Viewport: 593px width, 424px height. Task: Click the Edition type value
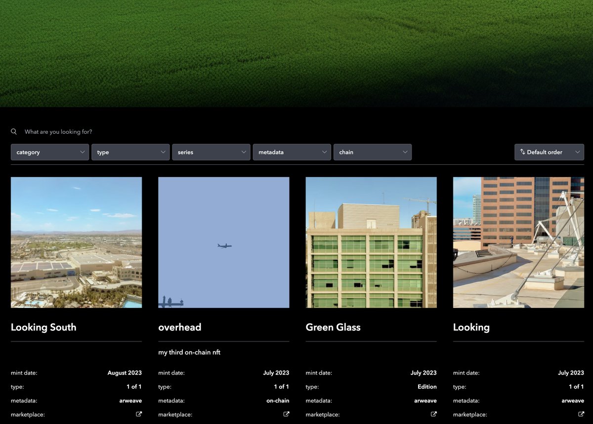[x=427, y=386]
